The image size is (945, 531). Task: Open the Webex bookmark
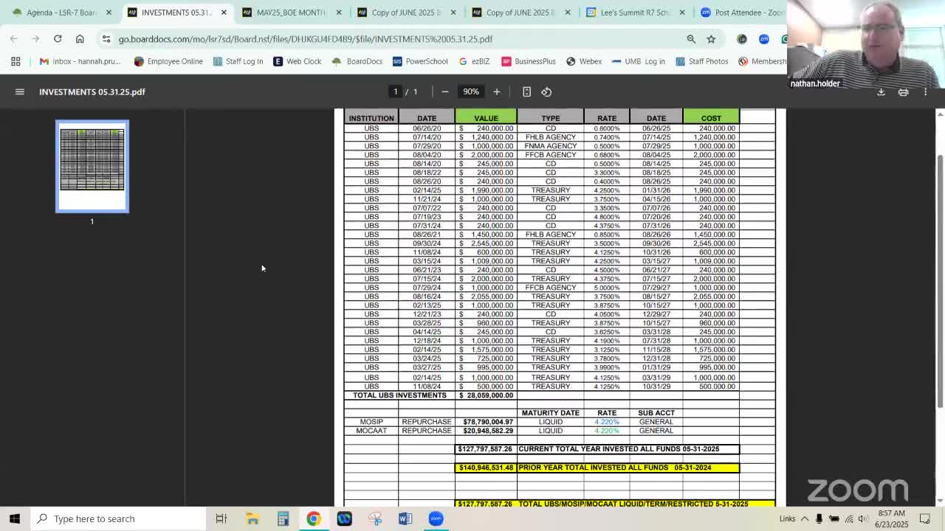583,61
